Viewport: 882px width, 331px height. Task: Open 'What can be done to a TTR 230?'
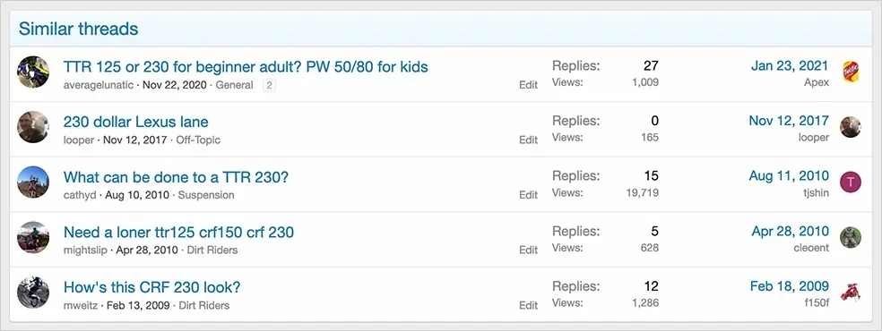click(176, 177)
